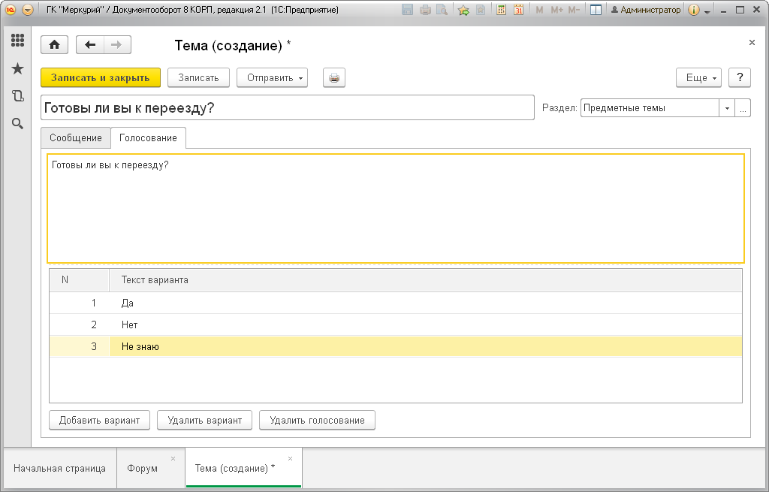769x492 pixels.
Task: Navigate forward with the right arrow
Action: tap(116, 45)
